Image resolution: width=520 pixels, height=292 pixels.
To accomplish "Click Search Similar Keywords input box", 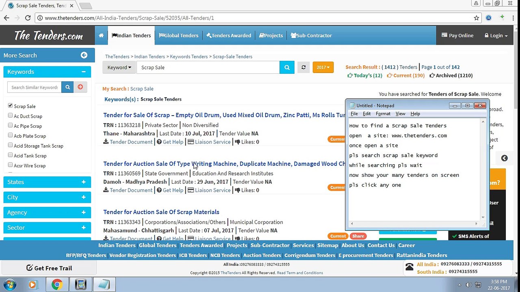I will pyautogui.click(x=35, y=87).
